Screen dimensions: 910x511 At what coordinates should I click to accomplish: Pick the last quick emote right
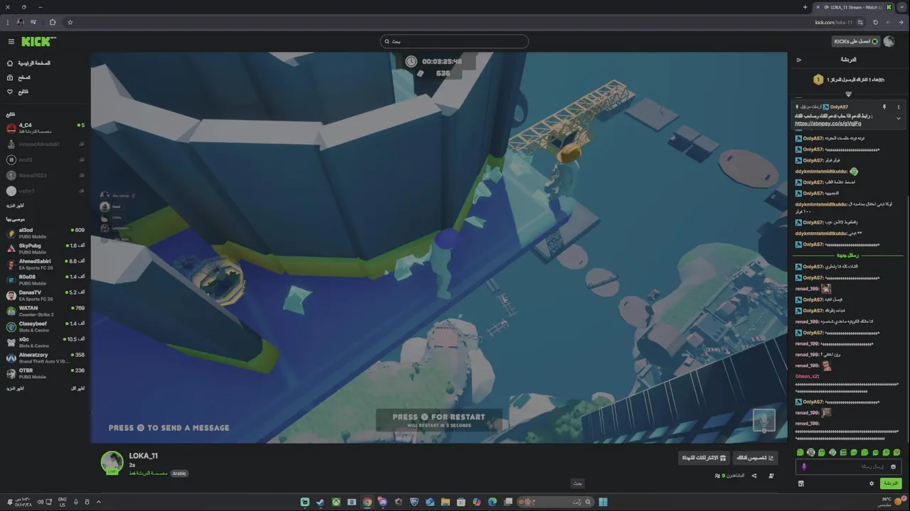(897, 452)
